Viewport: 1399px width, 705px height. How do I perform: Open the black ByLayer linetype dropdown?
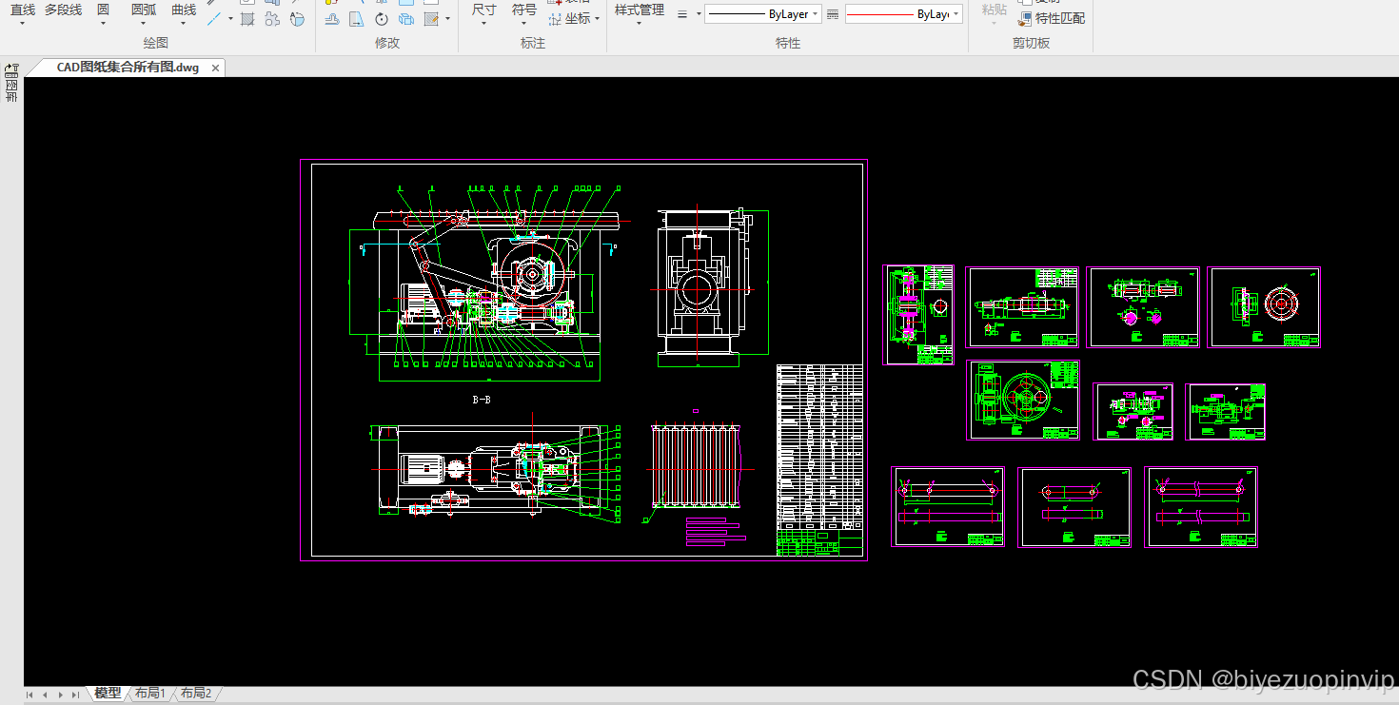click(762, 14)
